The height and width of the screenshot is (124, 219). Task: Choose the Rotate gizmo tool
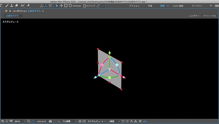coord(70,6)
